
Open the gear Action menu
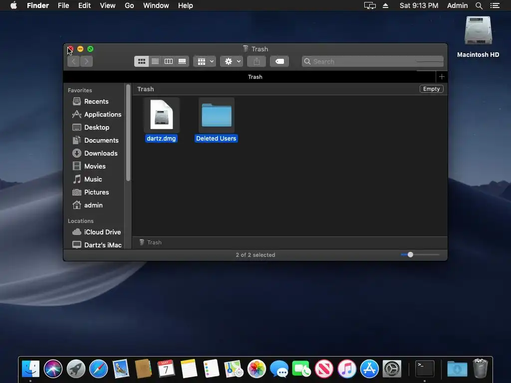(x=232, y=61)
